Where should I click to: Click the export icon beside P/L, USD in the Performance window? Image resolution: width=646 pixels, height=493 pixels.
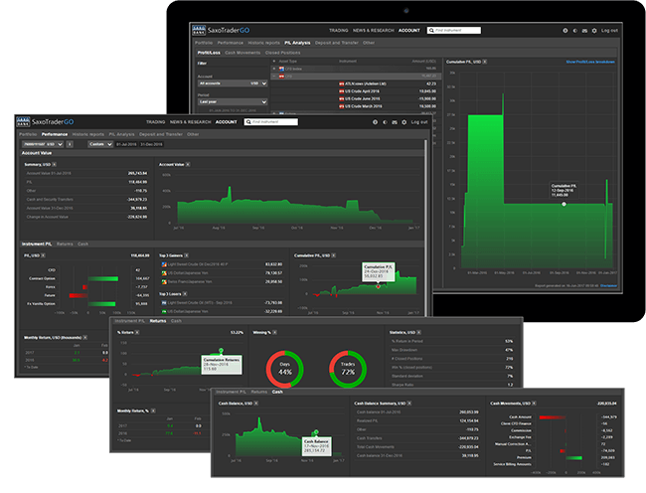pyautogui.click(x=44, y=255)
